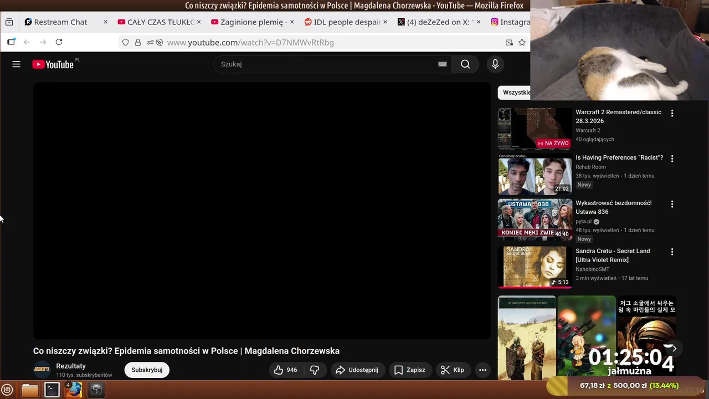709x399 pixels.
Task: Show autoplay blocked icon in address bar
Action: click(160, 42)
